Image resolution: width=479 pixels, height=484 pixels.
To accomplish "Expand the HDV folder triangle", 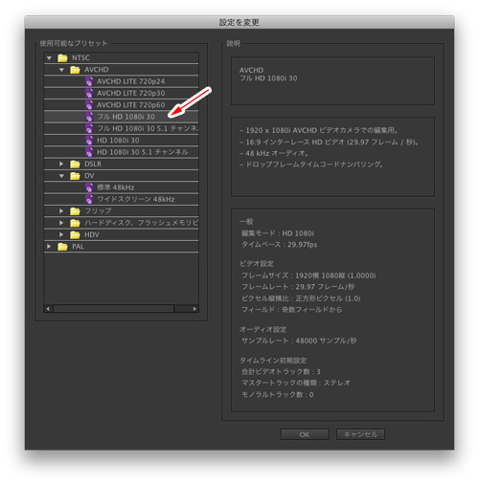I will click(x=61, y=234).
